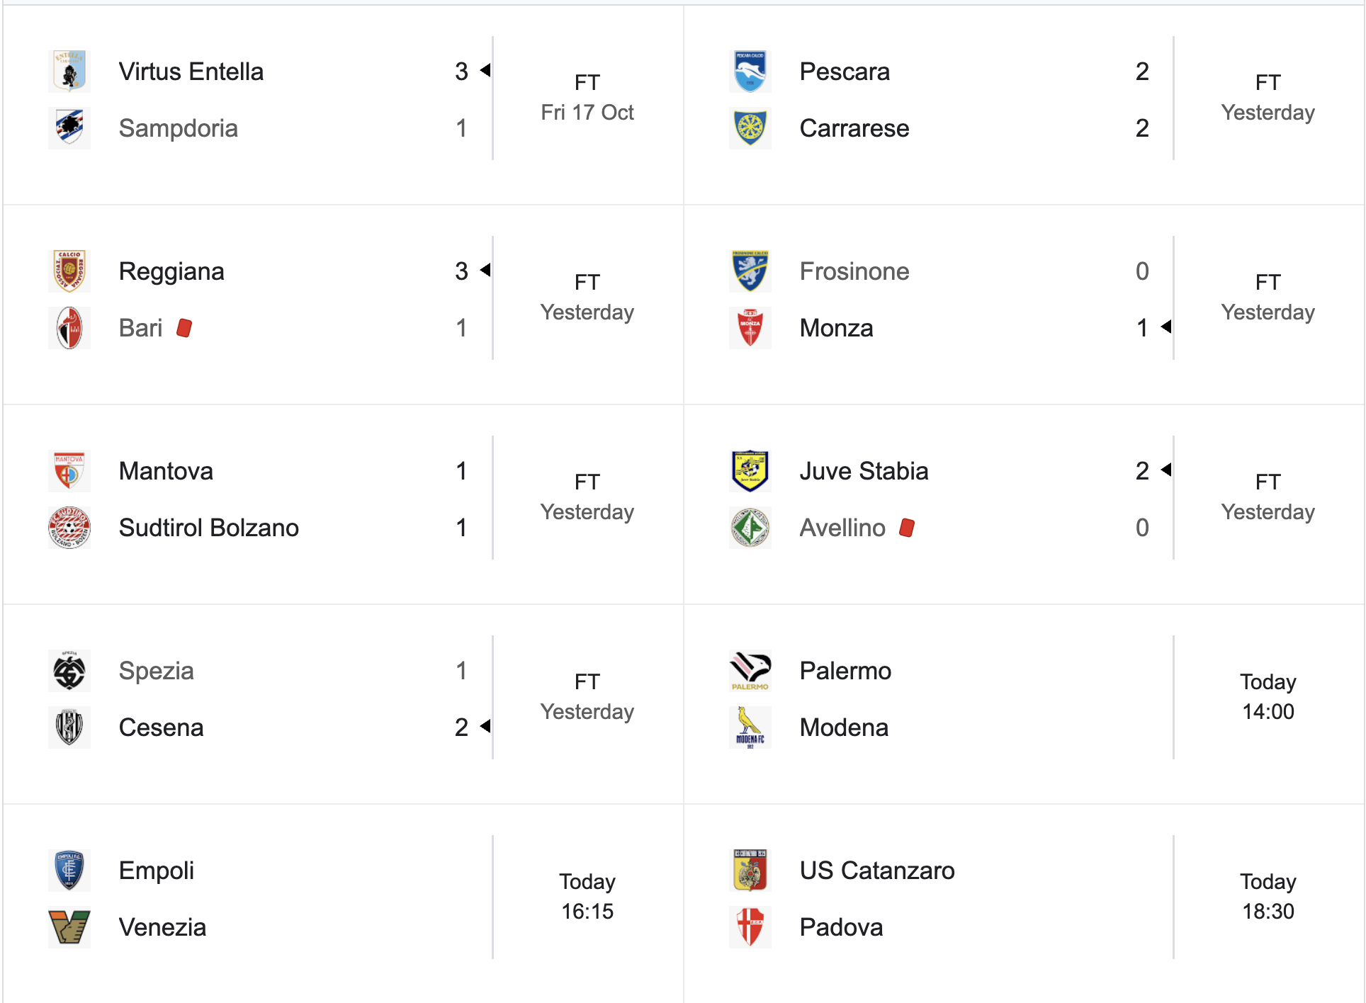Screen dimensions: 1366x1003
Task: Select the Juve Stabia crest
Action: [x=750, y=470]
